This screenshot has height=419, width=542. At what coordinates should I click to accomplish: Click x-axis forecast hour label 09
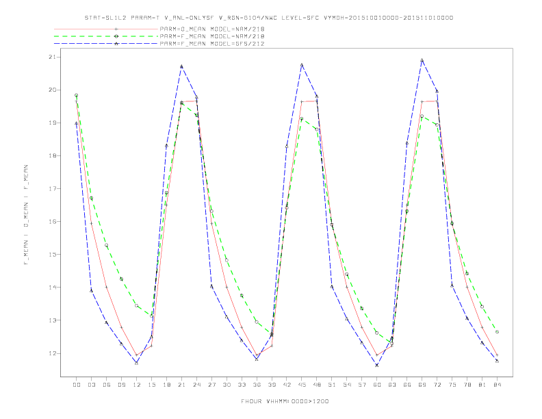coord(122,385)
